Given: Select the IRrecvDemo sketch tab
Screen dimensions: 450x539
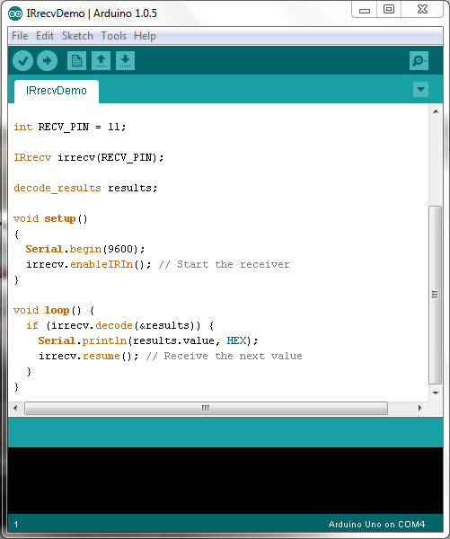Looking at the screenshot, I should pyautogui.click(x=57, y=91).
